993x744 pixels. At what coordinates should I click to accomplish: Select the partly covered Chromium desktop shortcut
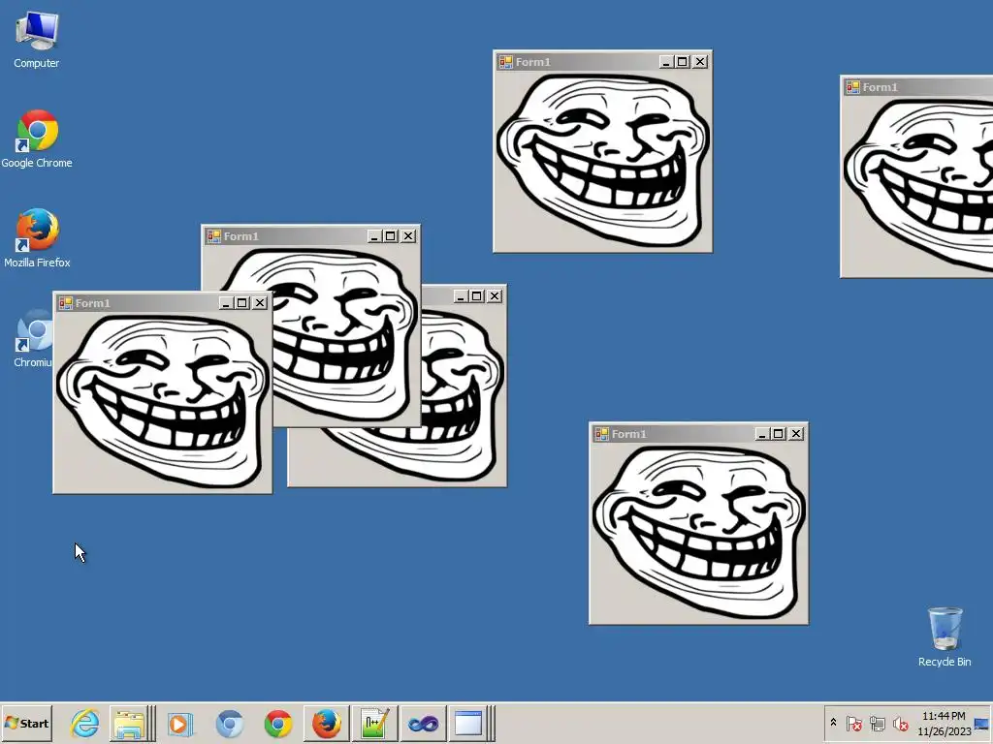coord(33,338)
